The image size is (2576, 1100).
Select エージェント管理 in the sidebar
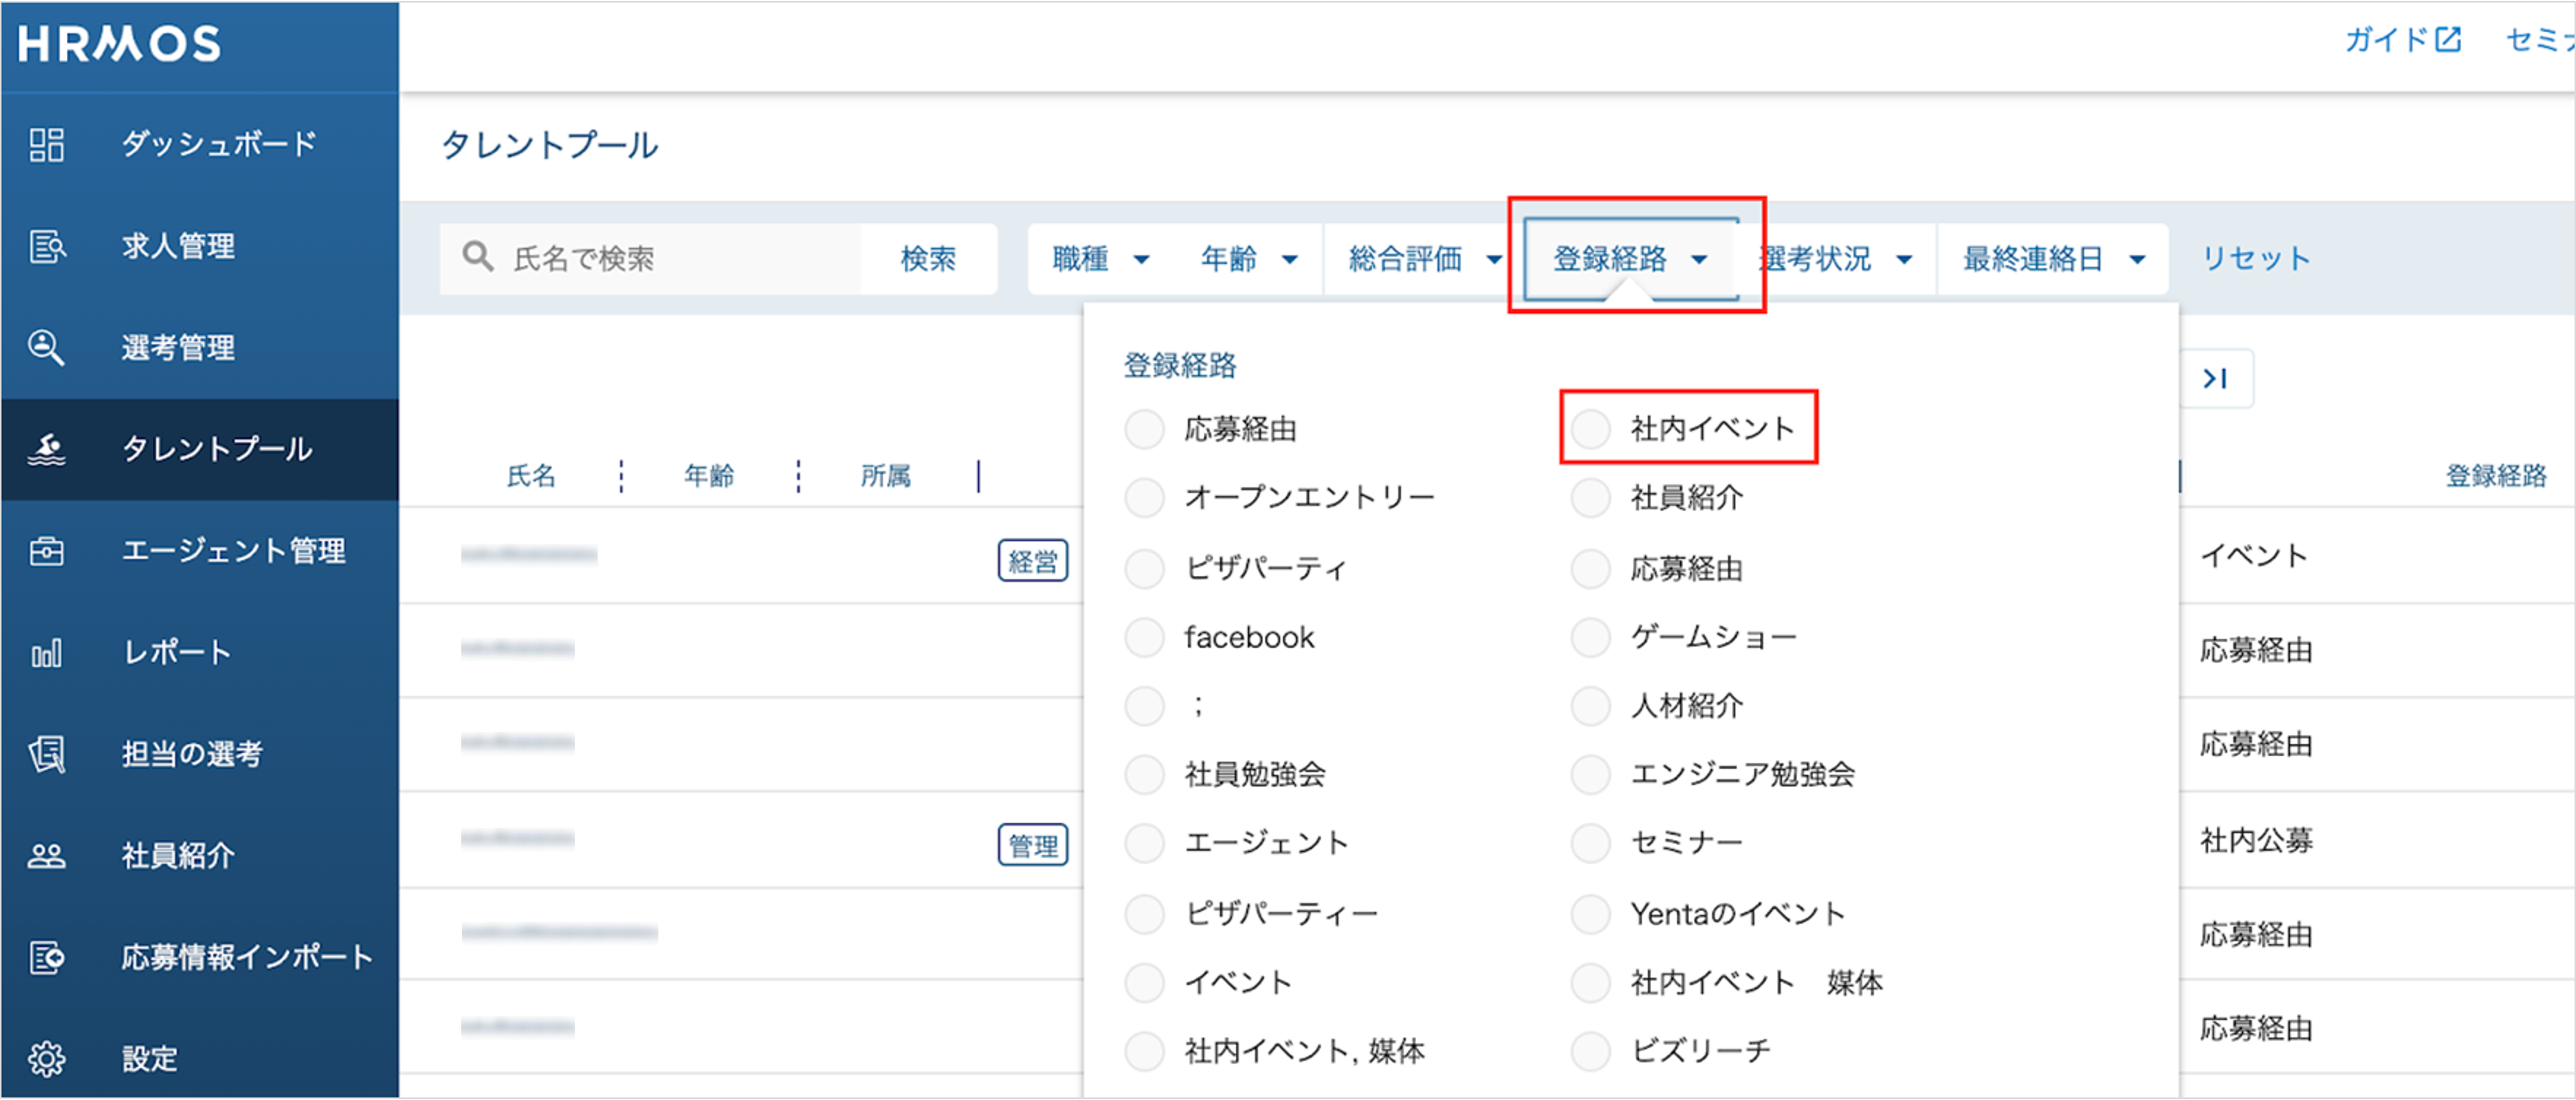click(200, 551)
